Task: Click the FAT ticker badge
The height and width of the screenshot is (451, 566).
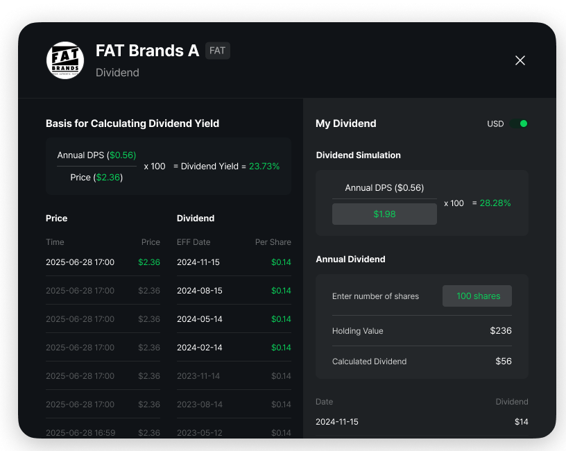Action: click(x=217, y=51)
